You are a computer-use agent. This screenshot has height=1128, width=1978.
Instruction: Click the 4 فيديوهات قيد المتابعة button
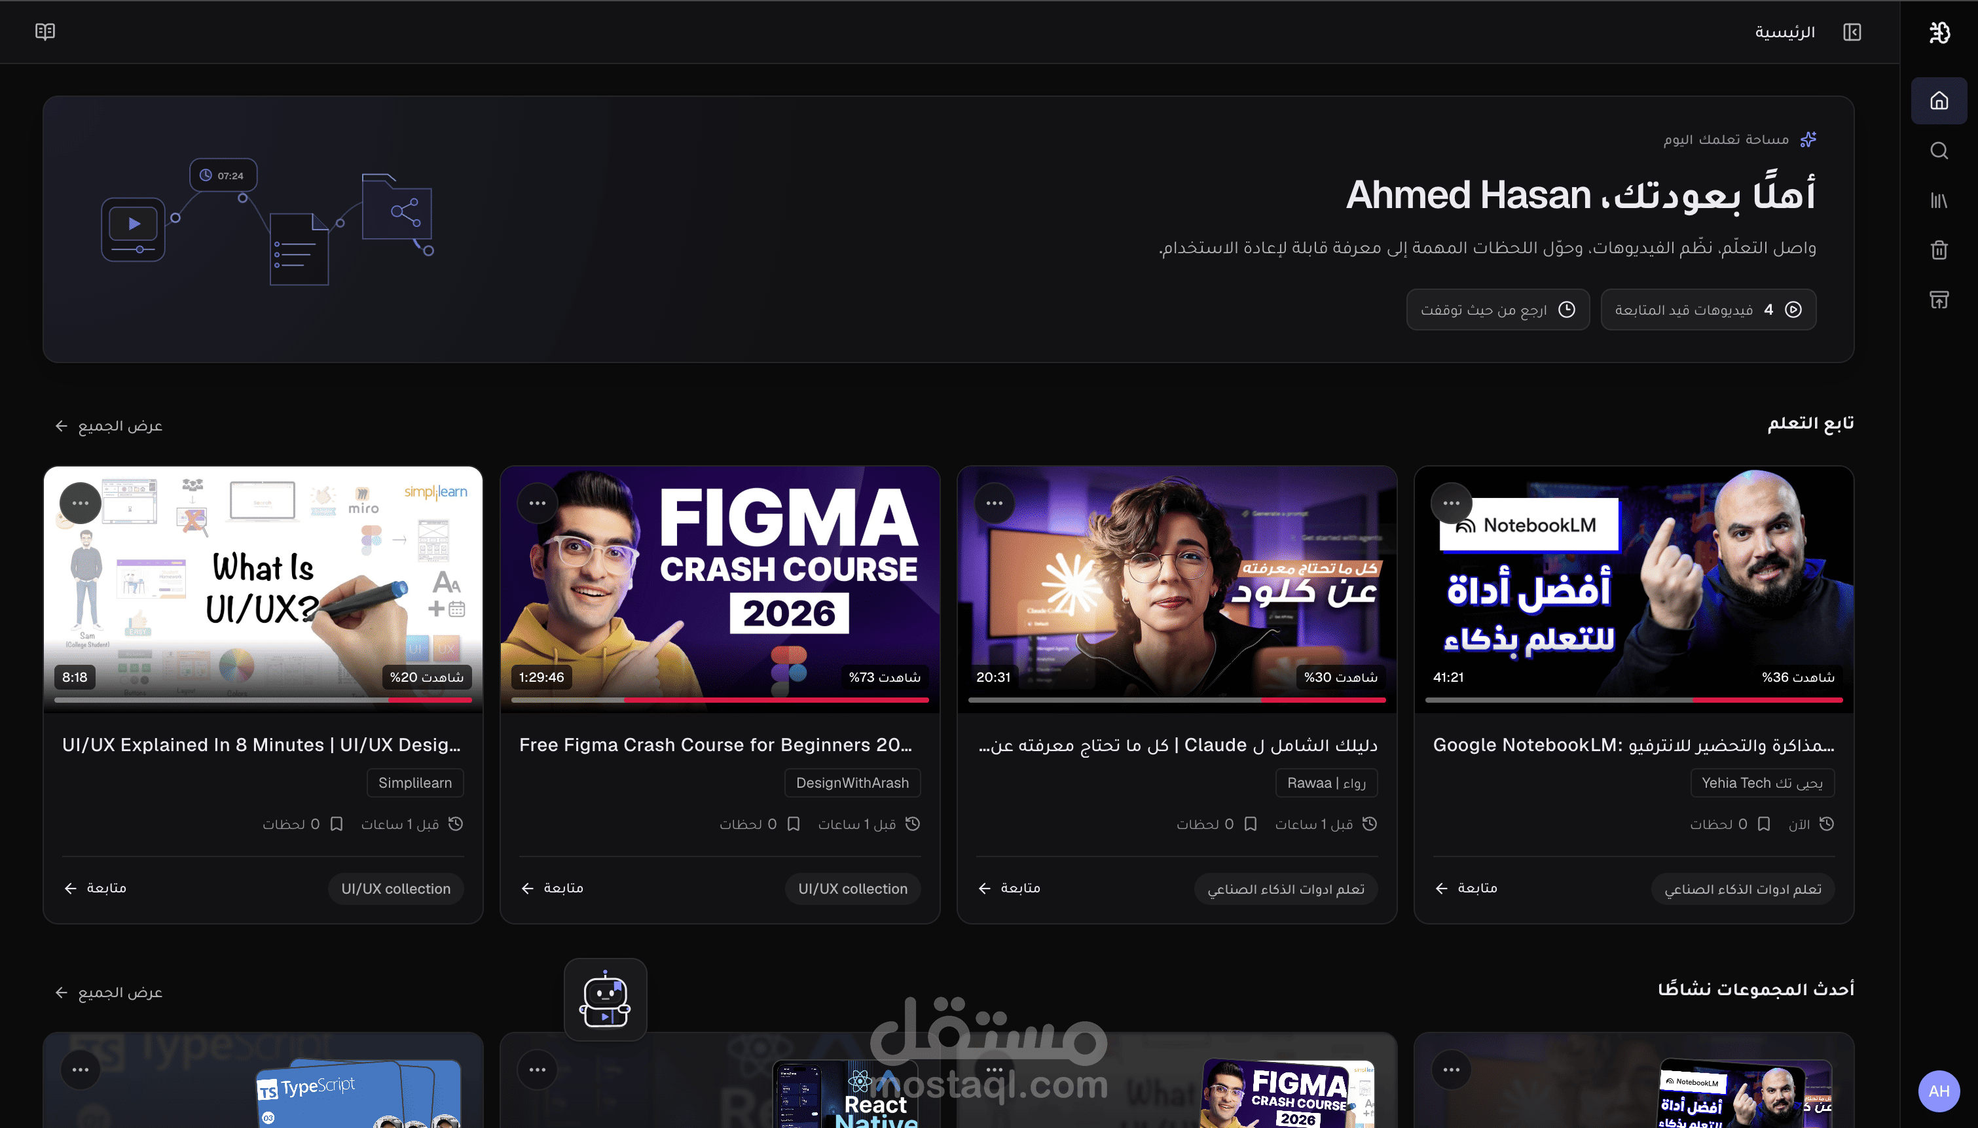click(1708, 310)
